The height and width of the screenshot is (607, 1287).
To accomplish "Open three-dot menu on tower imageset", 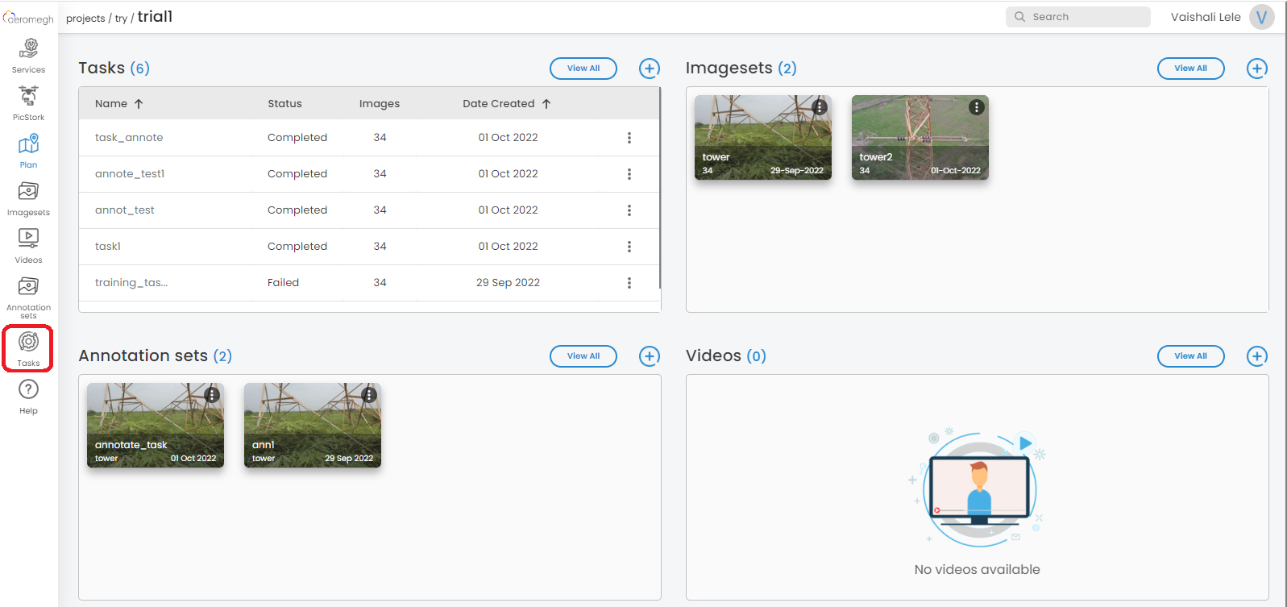I will tap(820, 107).
